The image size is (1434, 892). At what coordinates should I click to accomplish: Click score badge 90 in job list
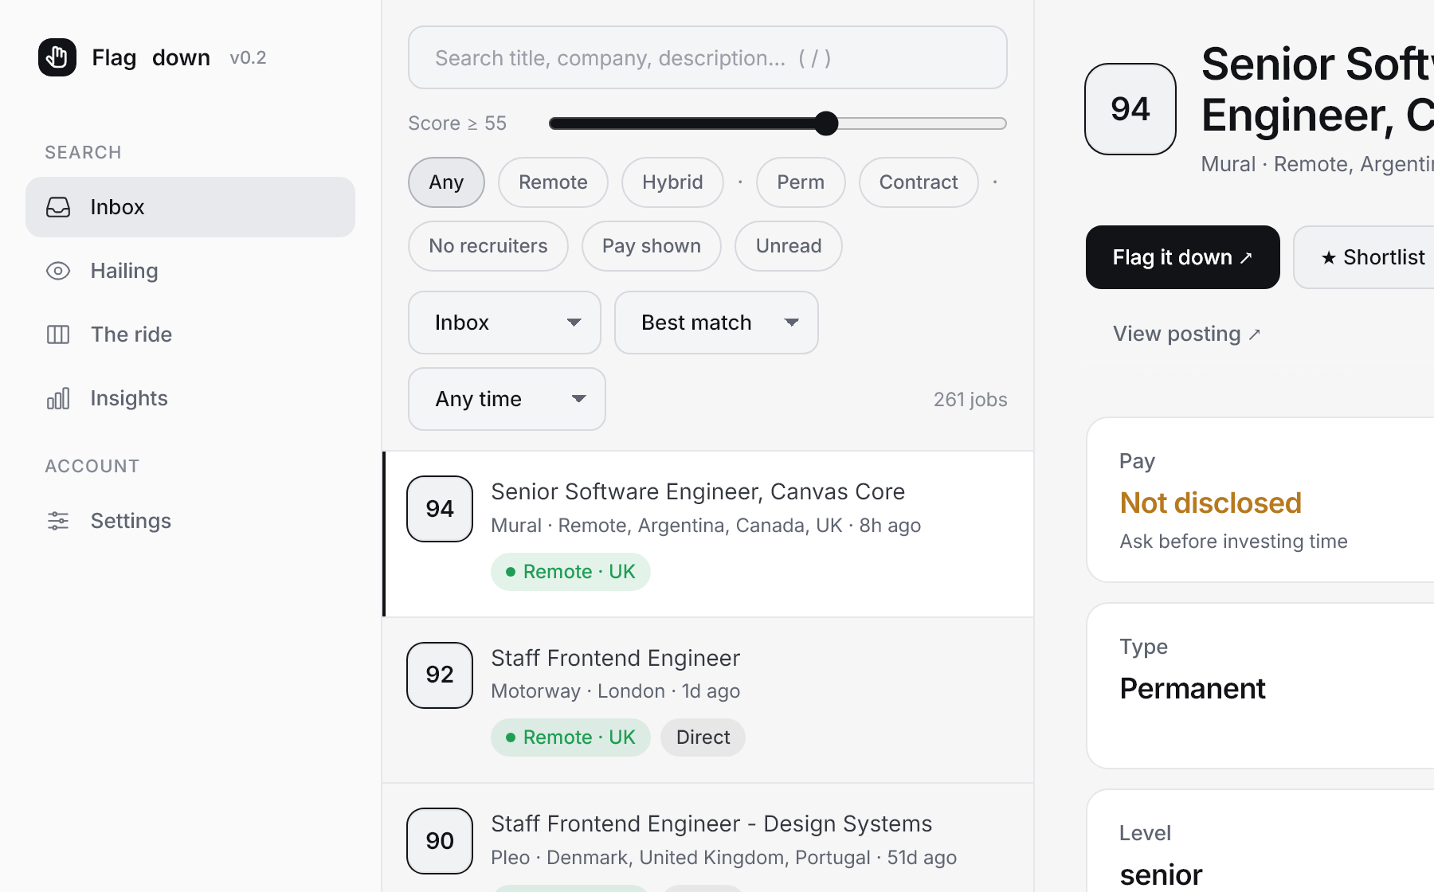(440, 841)
